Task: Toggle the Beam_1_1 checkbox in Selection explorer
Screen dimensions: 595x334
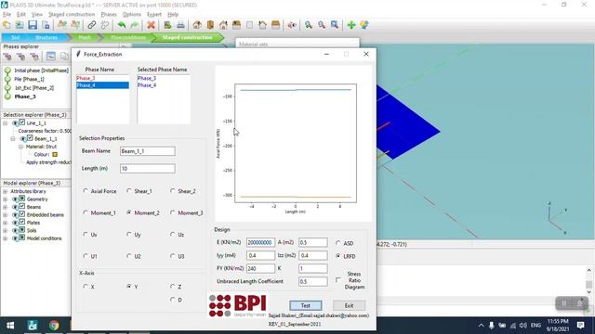Action: [x=30, y=138]
